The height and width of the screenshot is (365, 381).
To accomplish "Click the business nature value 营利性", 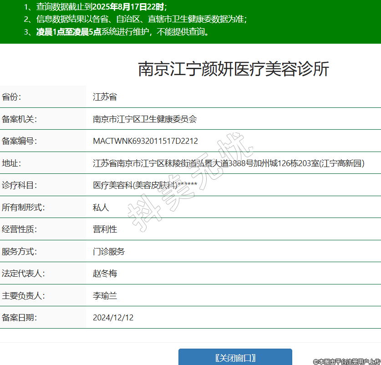I will pyautogui.click(x=105, y=229).
